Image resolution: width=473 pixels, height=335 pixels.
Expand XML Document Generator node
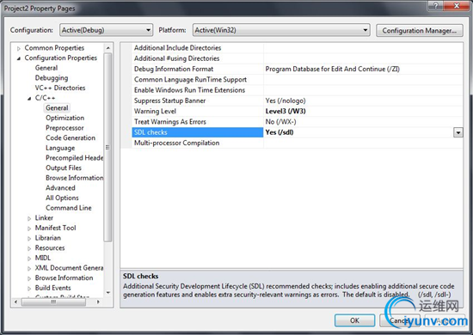click(29, 268)
